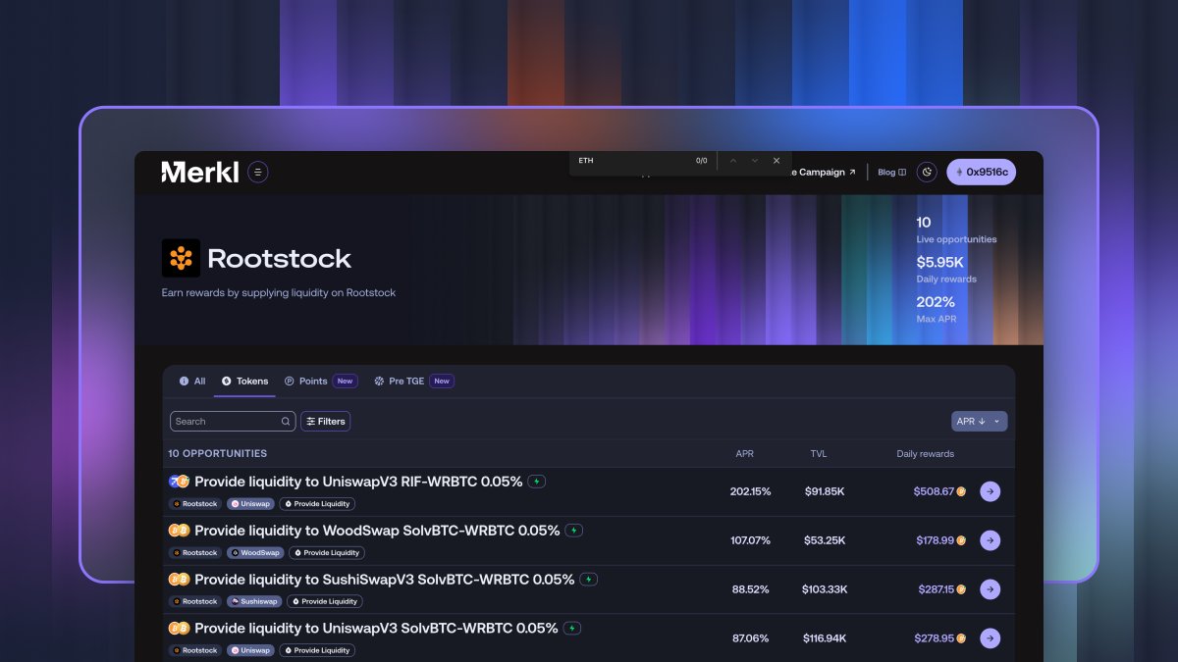The width and height of the screenshot is (1178, 662).
Task: Close the ETH find-in-page bar
Action: pyautogui.click(x=776, y=160)
